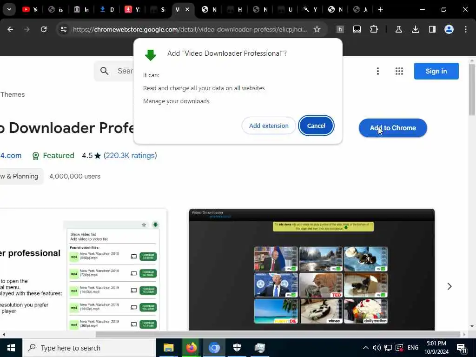The image size is (476, 357).
Task: Click the taskbar search box
Action: (x=89, y=348)
